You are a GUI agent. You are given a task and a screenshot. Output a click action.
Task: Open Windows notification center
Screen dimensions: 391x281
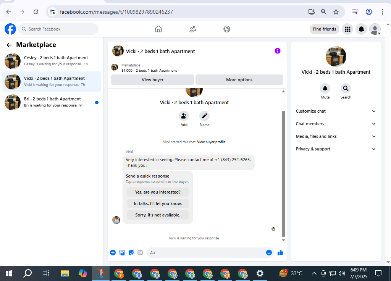click(x=378, y=273)
